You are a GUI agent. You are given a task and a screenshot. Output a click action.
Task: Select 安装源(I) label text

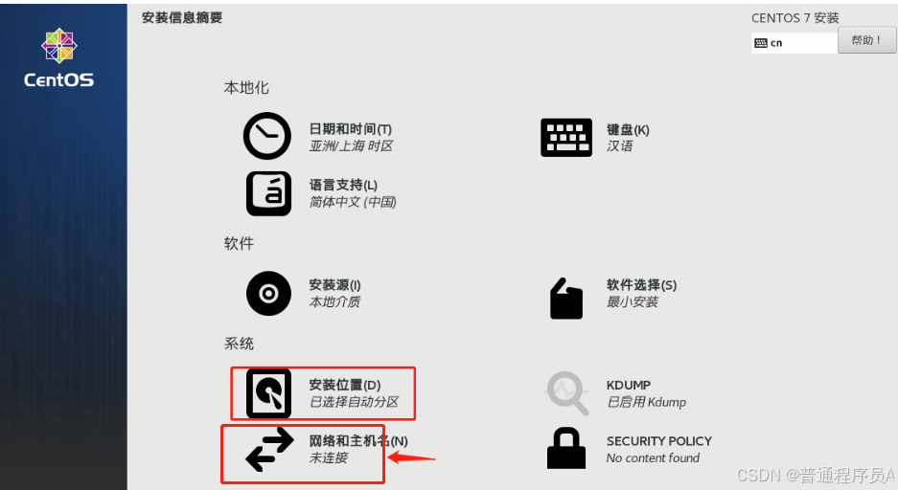point(335,285)
